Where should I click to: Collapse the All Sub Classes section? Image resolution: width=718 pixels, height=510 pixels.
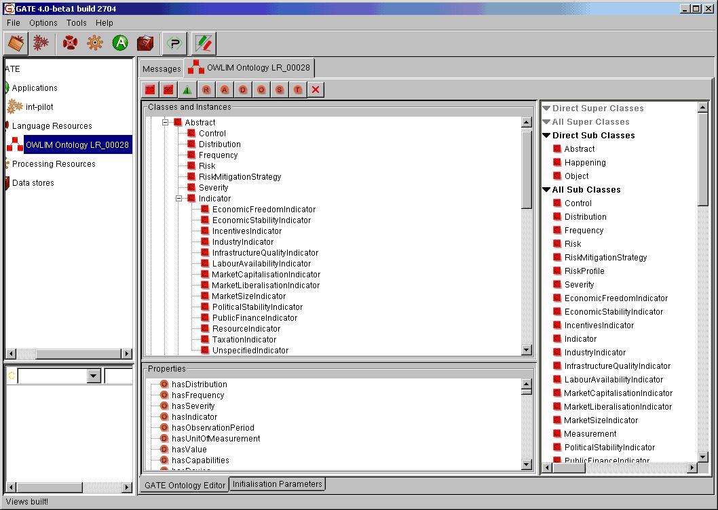[546, 189]
